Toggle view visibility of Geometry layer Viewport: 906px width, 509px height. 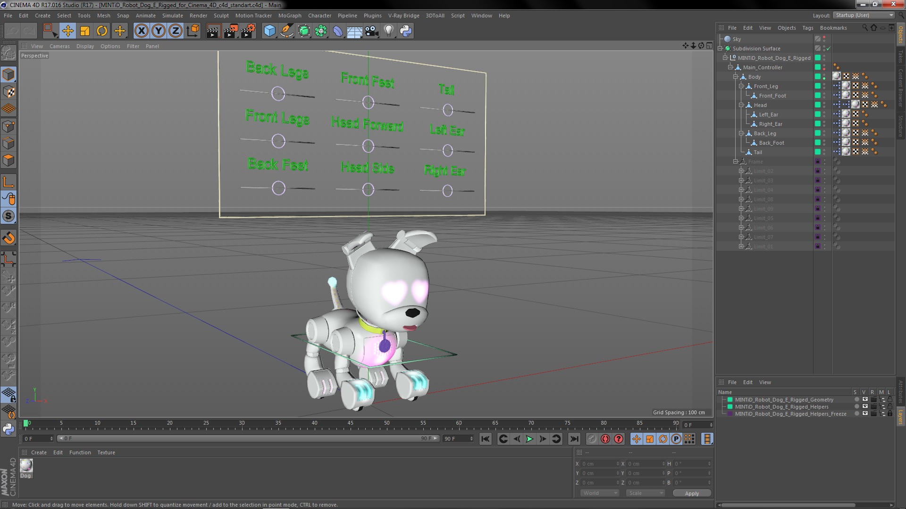click(865, 400)
